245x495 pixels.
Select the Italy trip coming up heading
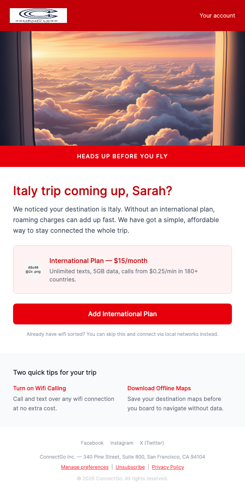coord(92,191)
